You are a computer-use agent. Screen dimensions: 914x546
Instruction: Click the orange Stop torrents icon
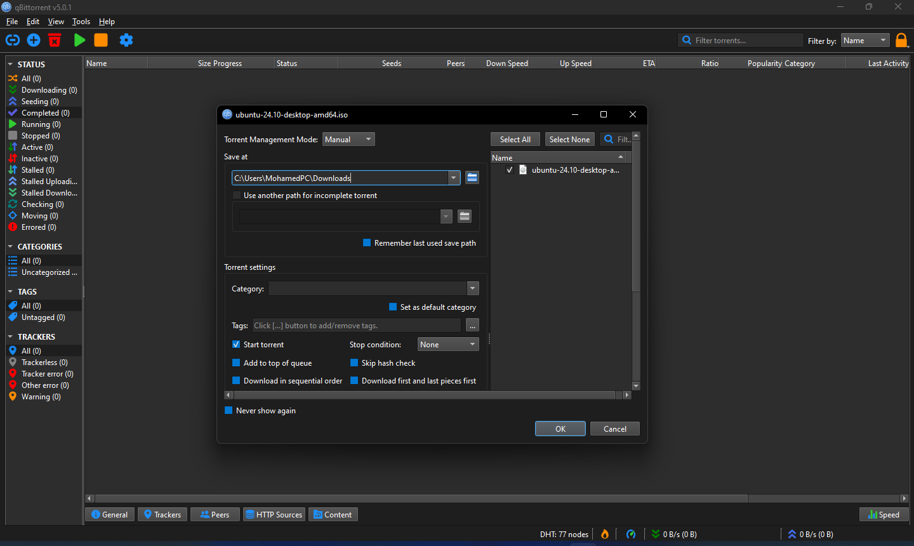coord(101,40)
